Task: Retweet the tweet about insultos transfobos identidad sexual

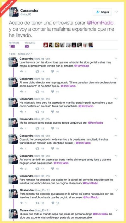Action: tap(37, 149)
